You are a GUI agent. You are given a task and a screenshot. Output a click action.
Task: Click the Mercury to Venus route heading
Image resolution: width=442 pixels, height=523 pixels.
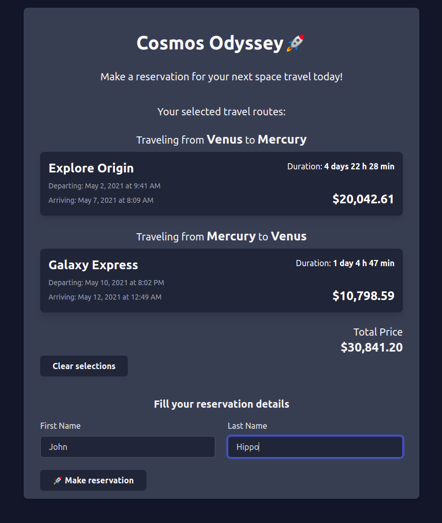tap(221, 236)
